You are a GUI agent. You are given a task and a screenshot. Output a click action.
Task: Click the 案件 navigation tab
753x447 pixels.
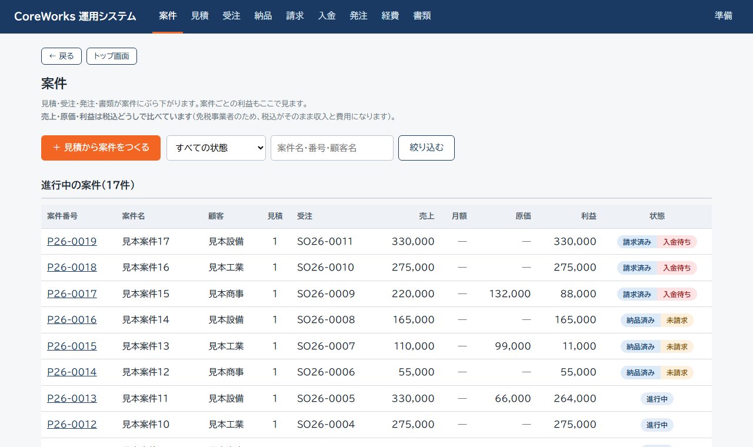point(168,16)
